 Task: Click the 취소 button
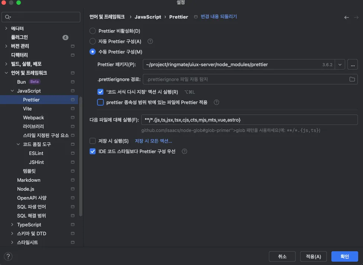pos(282,256)
